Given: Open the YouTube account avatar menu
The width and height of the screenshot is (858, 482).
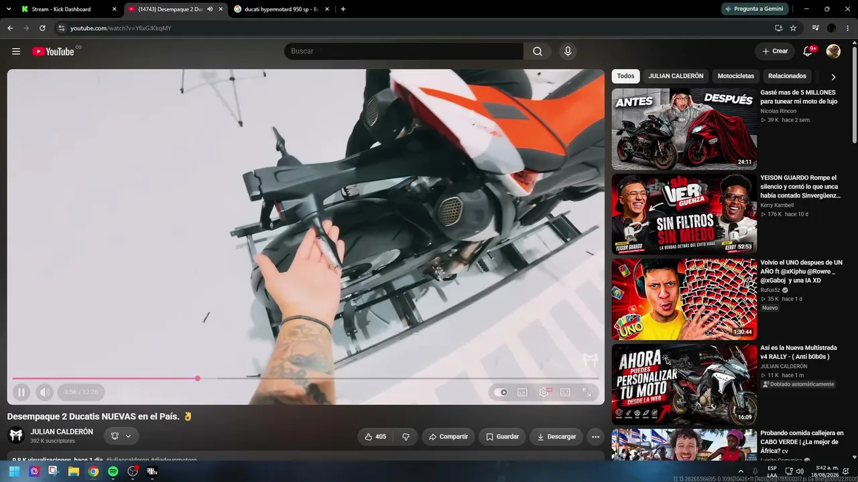Looking at the screenshot, I should [x=833, y=52].
